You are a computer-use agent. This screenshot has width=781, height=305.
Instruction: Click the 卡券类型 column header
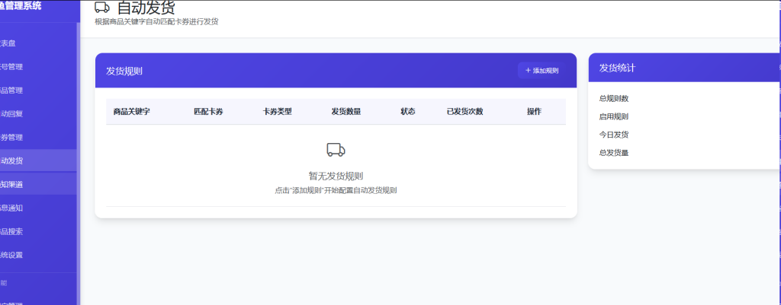278,112
